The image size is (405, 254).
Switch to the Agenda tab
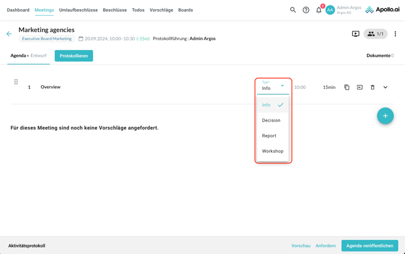point(18,56)
